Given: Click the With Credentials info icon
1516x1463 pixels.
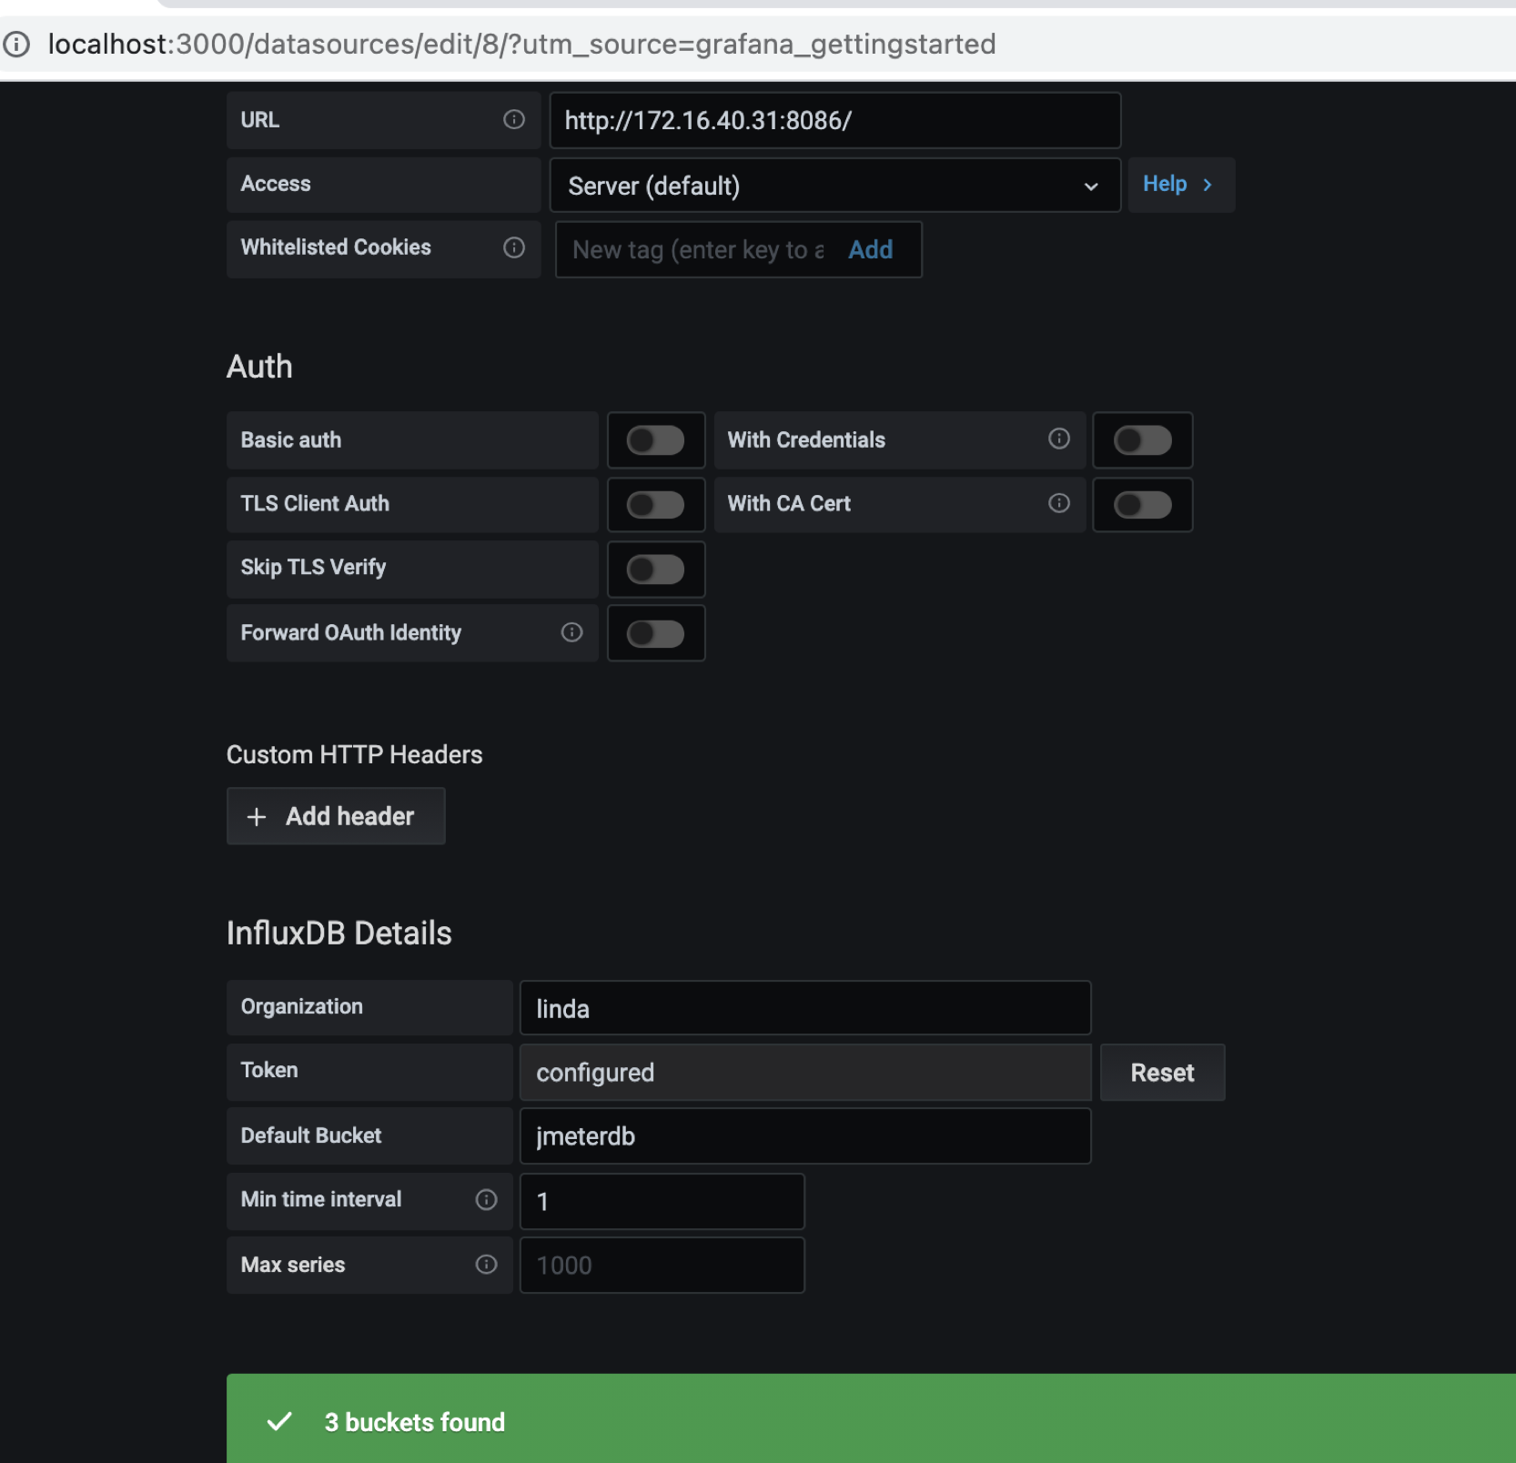Looking at the screenshot, I should point(1058,439).
